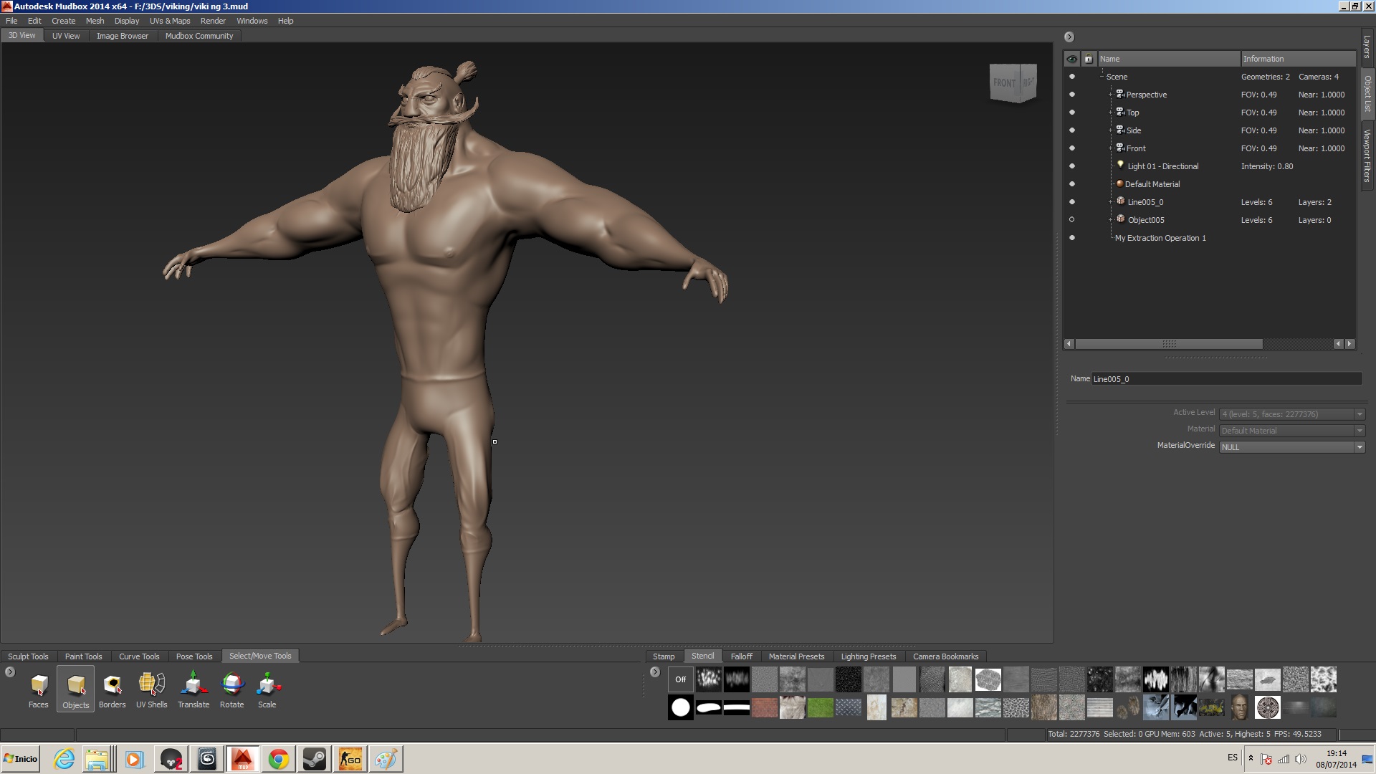Turn the stencil Off
1376x774 pixels.
(x=680, y=679)
